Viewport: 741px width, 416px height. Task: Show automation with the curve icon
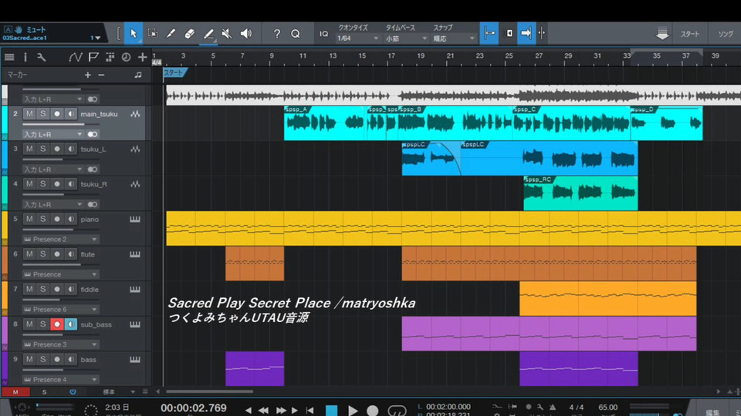coord(75,57)
